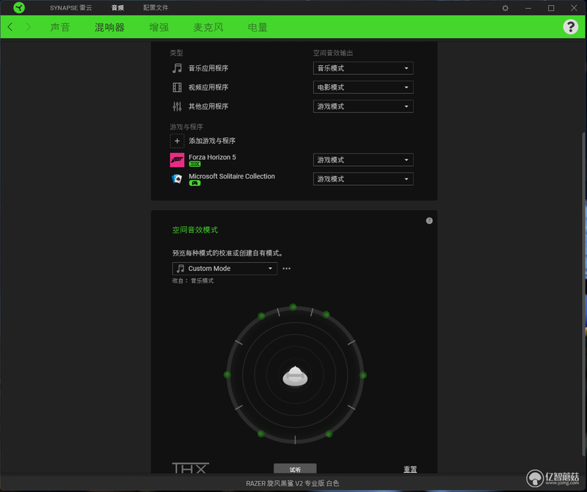Click the 重置 reset link
The width and height of the screenshot is (587, 492).
pos(410,469)
